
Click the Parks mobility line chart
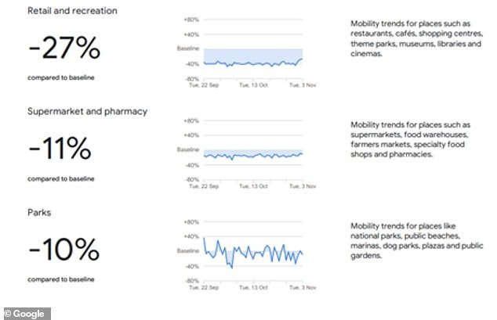pyautogui.click(x=246, y=254)
